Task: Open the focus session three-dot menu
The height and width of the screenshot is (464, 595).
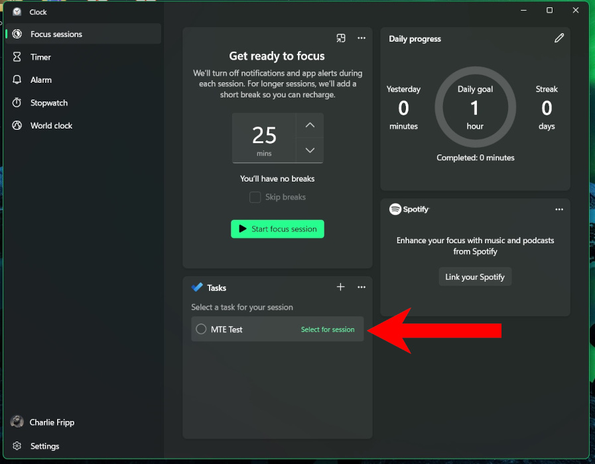Action: click(362, 38)
